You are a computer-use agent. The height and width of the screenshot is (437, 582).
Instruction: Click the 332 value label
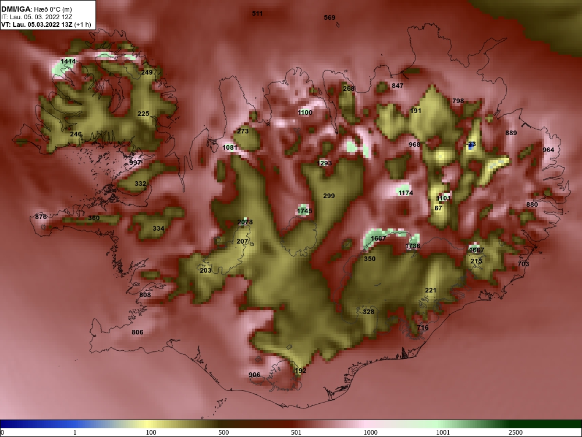point(140,184)
